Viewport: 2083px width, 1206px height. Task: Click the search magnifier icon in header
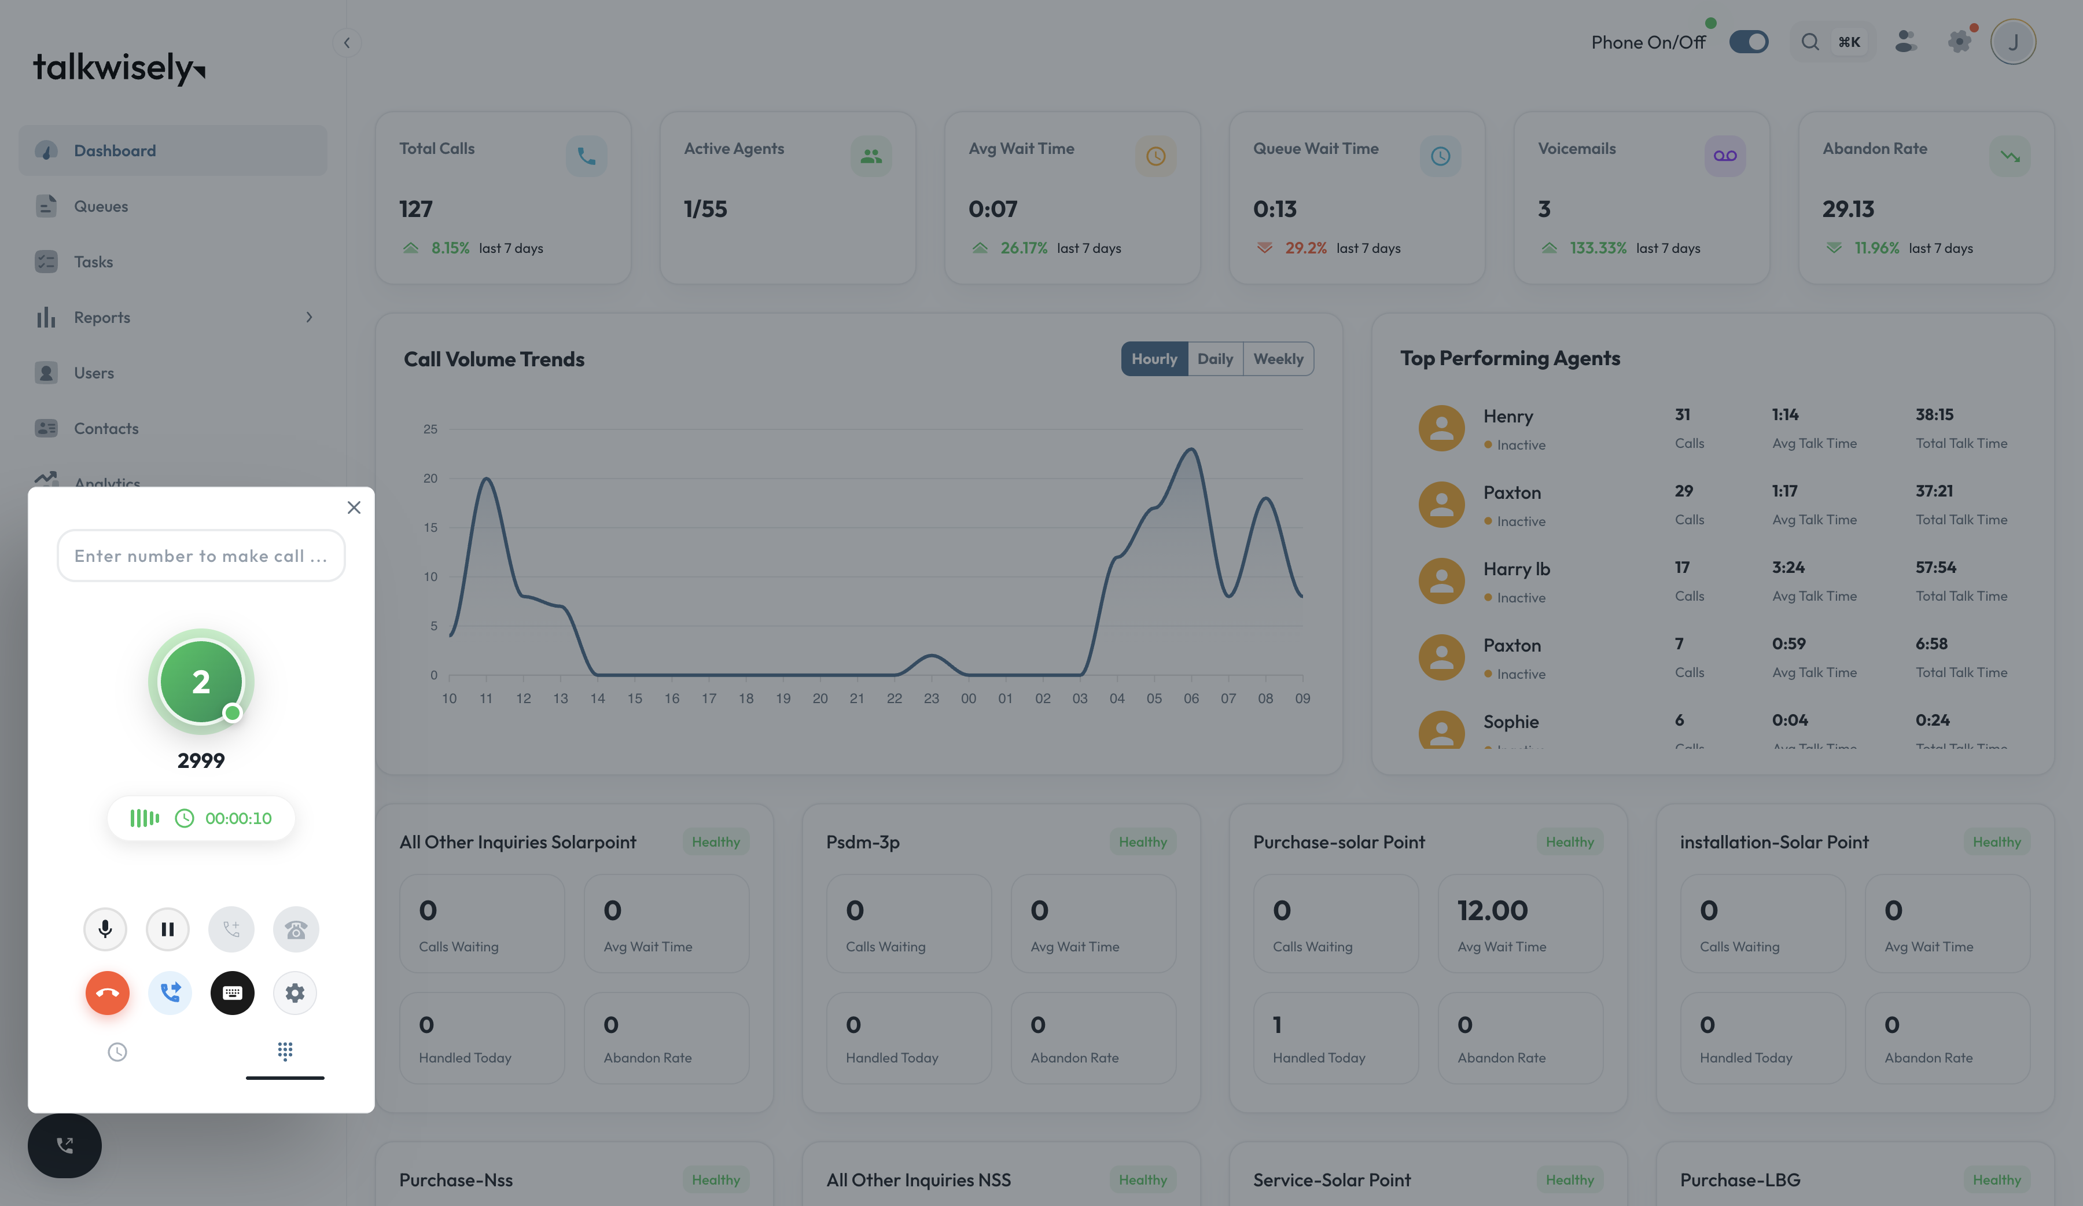pos(1810,42)
